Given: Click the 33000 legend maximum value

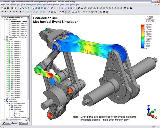Looking at the screenshot, I should click(x=149, y=25).
